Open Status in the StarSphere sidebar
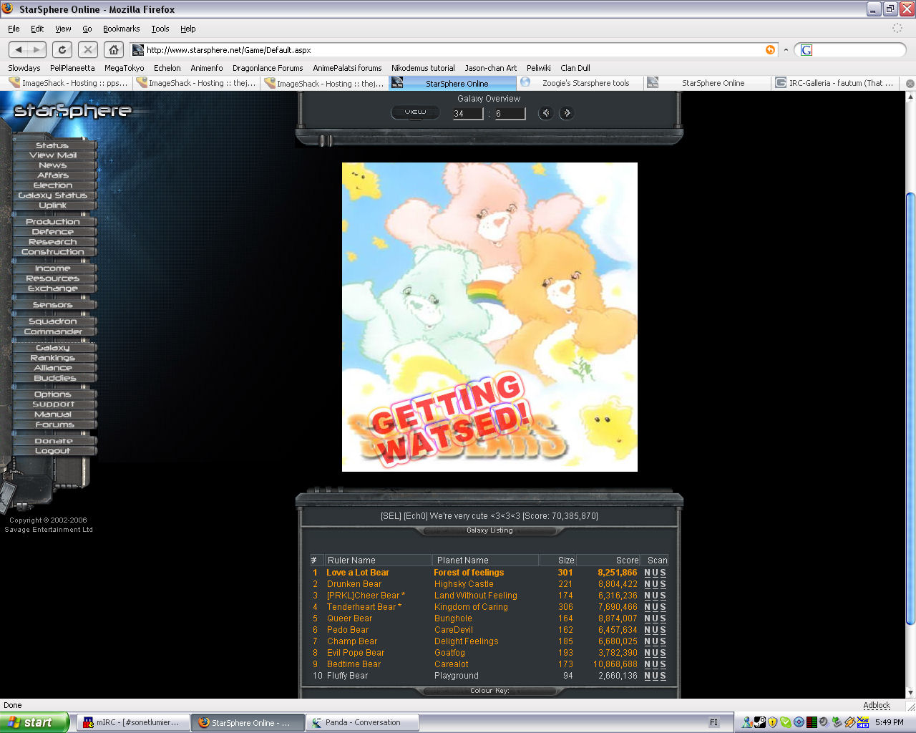Viewport: 916px width, 733px height. (x=52, y=145)
